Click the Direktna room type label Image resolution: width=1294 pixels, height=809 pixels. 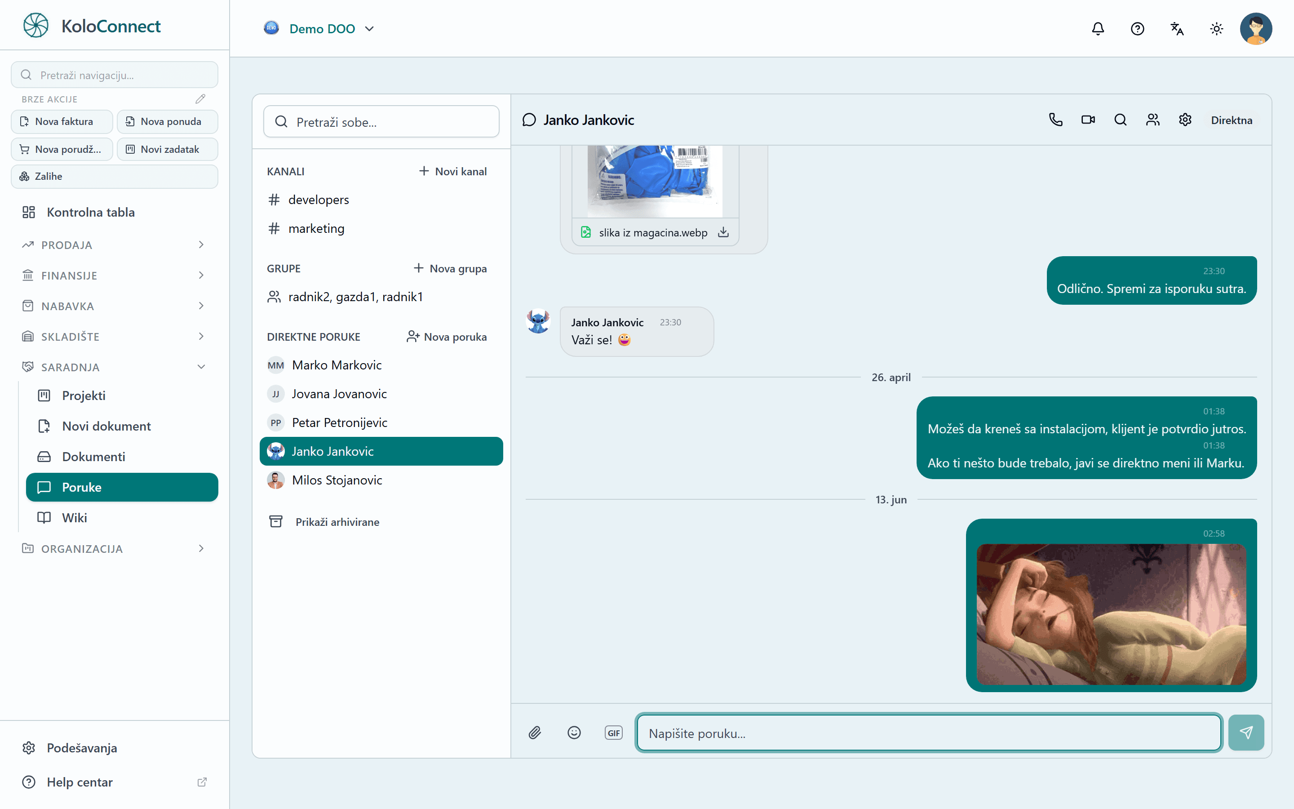point(1231,120)
